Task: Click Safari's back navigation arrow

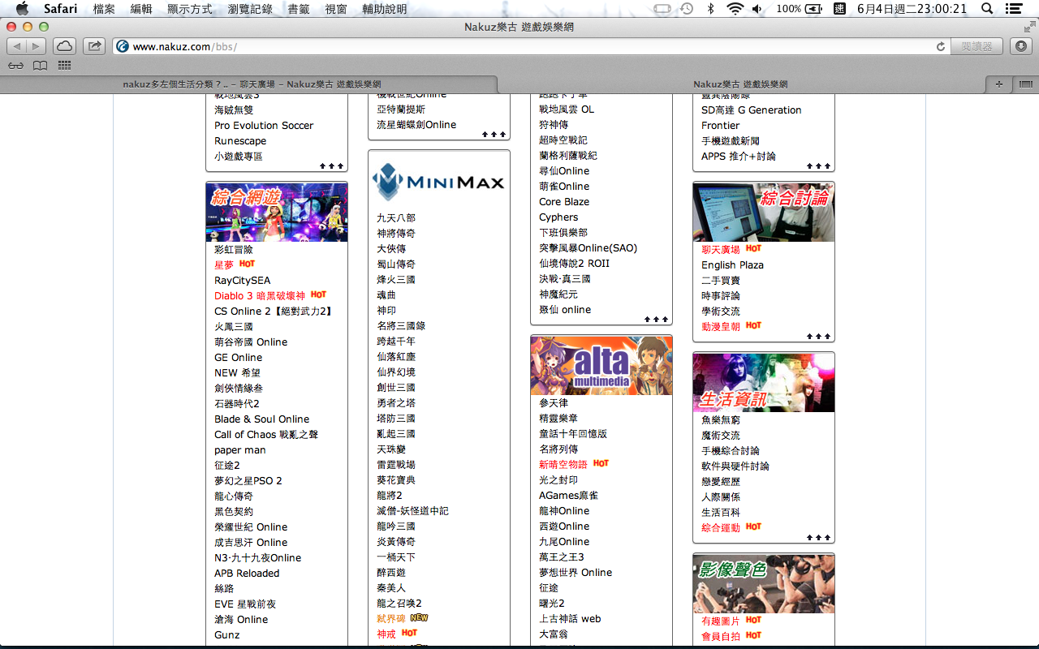Action: pyautogui.click(x=17, y=46)
